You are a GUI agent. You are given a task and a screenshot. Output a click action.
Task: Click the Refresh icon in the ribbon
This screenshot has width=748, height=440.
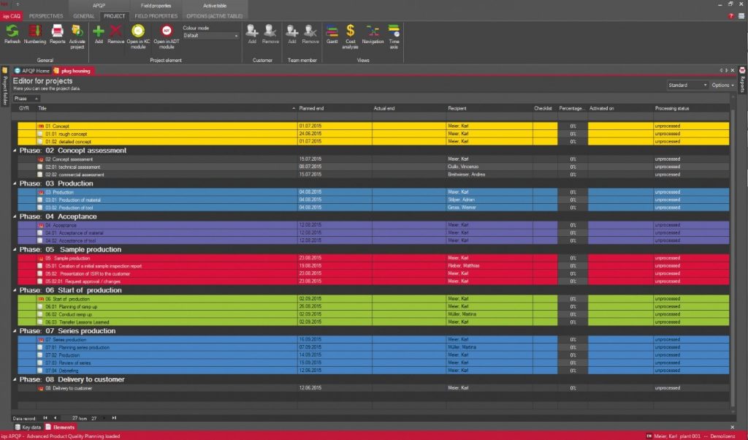click(x=12, y=32)
